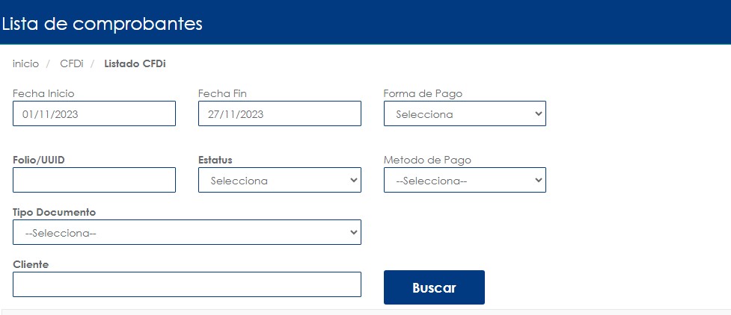Click the Folio/UUID label text
The width and height of the screenshot is (731, 315).
point(39,160)
